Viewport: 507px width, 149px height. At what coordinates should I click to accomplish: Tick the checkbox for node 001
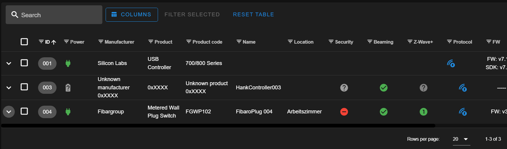(x=24, y=63)
